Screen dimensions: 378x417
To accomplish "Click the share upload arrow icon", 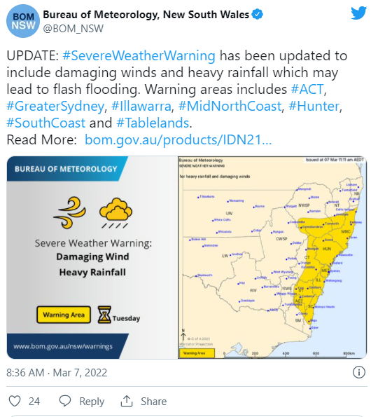I will coord(127,401).
